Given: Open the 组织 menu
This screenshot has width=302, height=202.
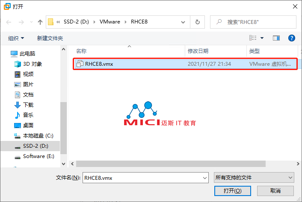Looking at the screenshot, I should pos(16,38).
